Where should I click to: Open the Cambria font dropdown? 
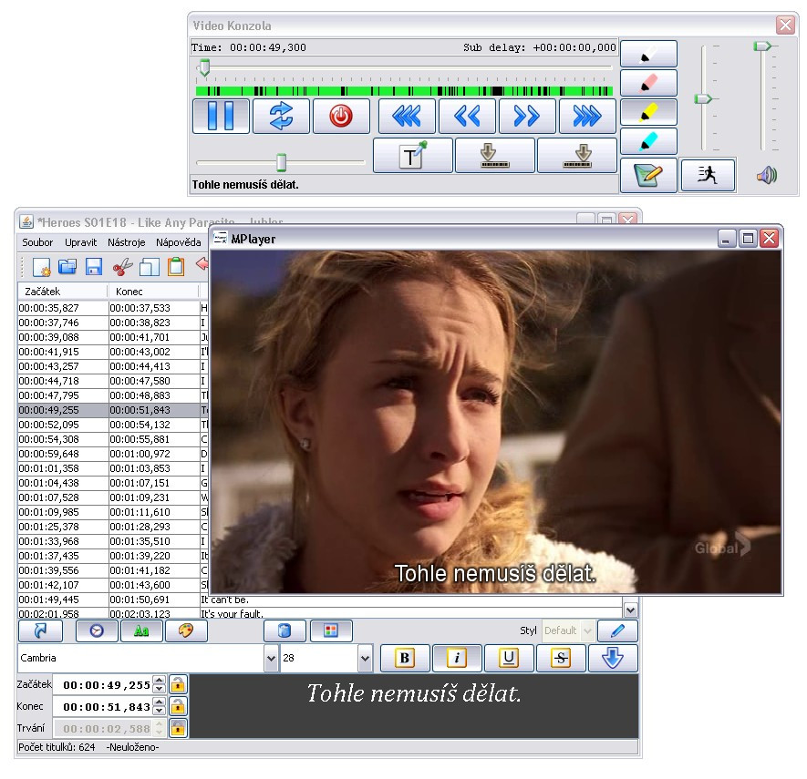tap(271, 658)
